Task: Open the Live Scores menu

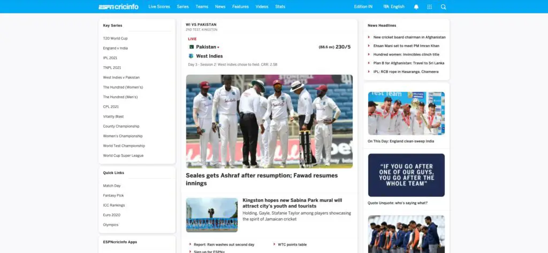Action: (x=159, y=6)
